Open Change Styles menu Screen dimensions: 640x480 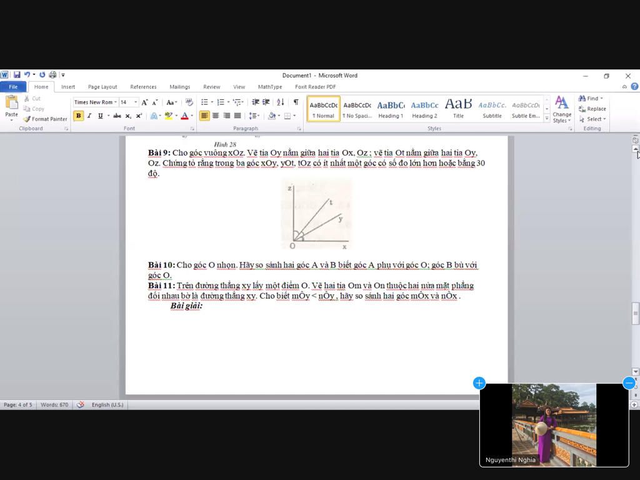562,109
